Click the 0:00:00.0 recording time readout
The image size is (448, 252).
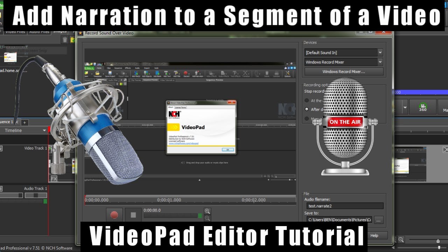point(152,210)
